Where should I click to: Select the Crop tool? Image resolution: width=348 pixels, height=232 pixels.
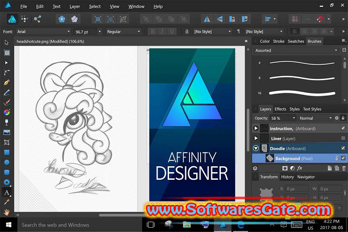7,142
